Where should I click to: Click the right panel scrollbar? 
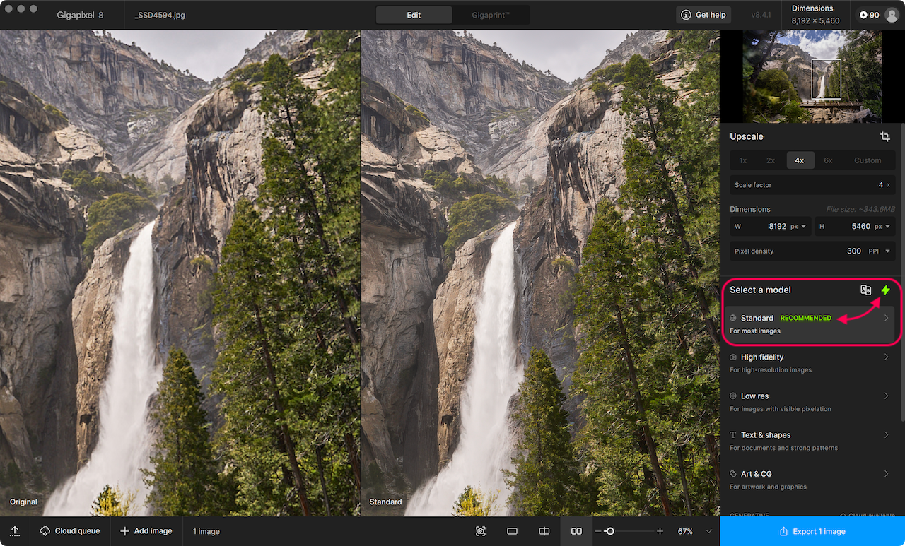(x=902, y=272)
